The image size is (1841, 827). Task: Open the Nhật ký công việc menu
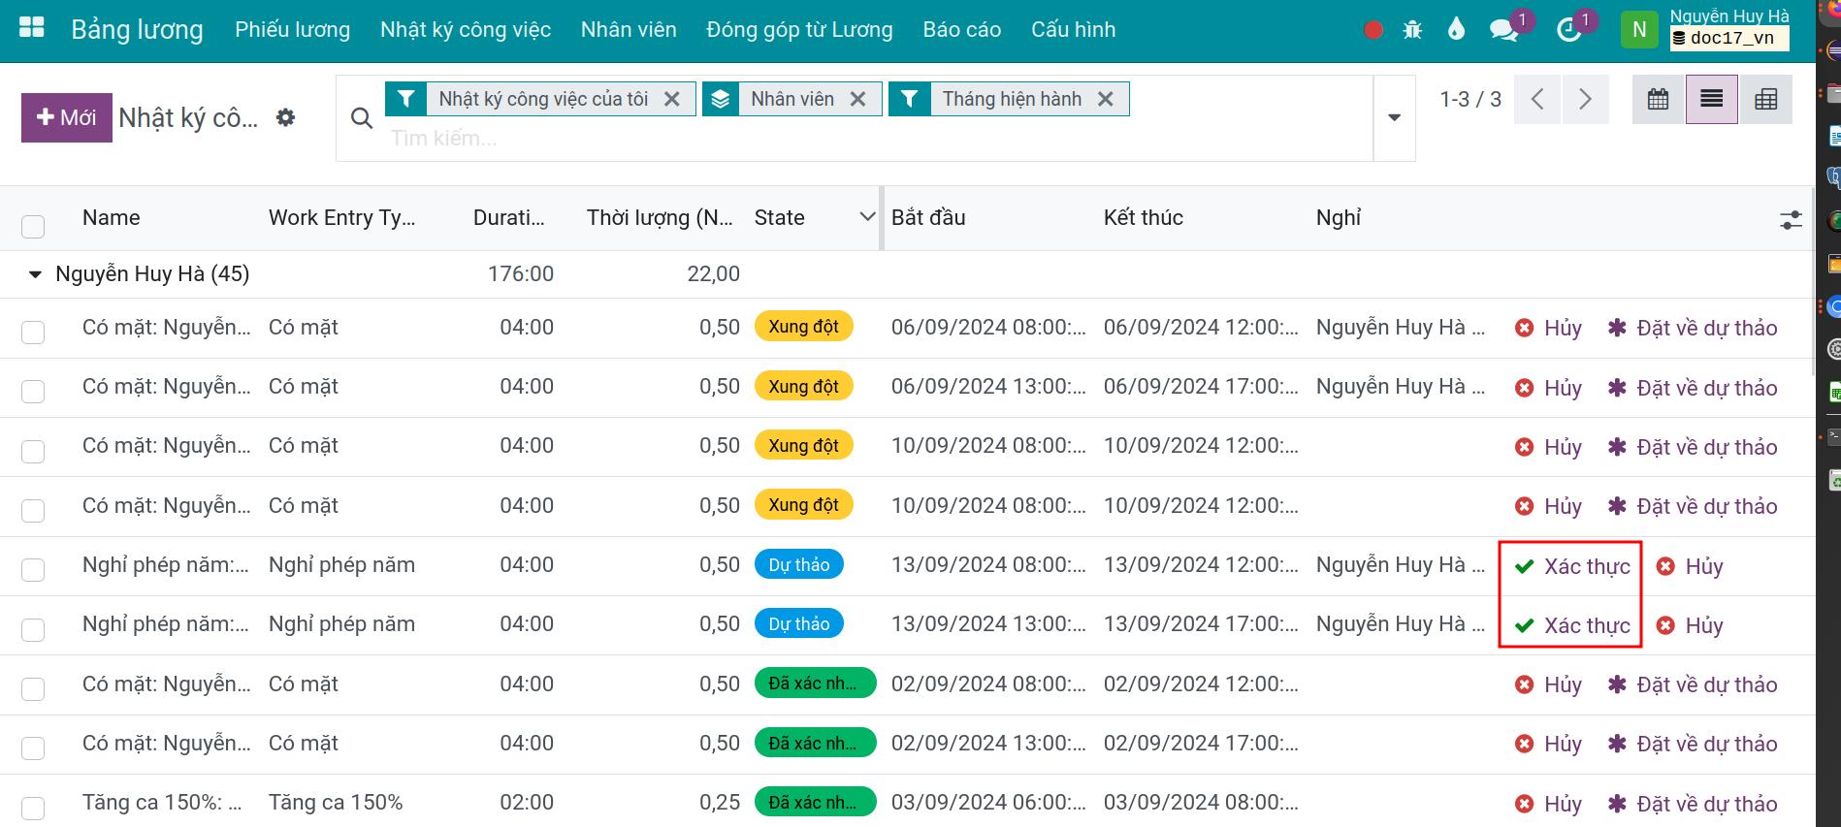pos(466,30)
